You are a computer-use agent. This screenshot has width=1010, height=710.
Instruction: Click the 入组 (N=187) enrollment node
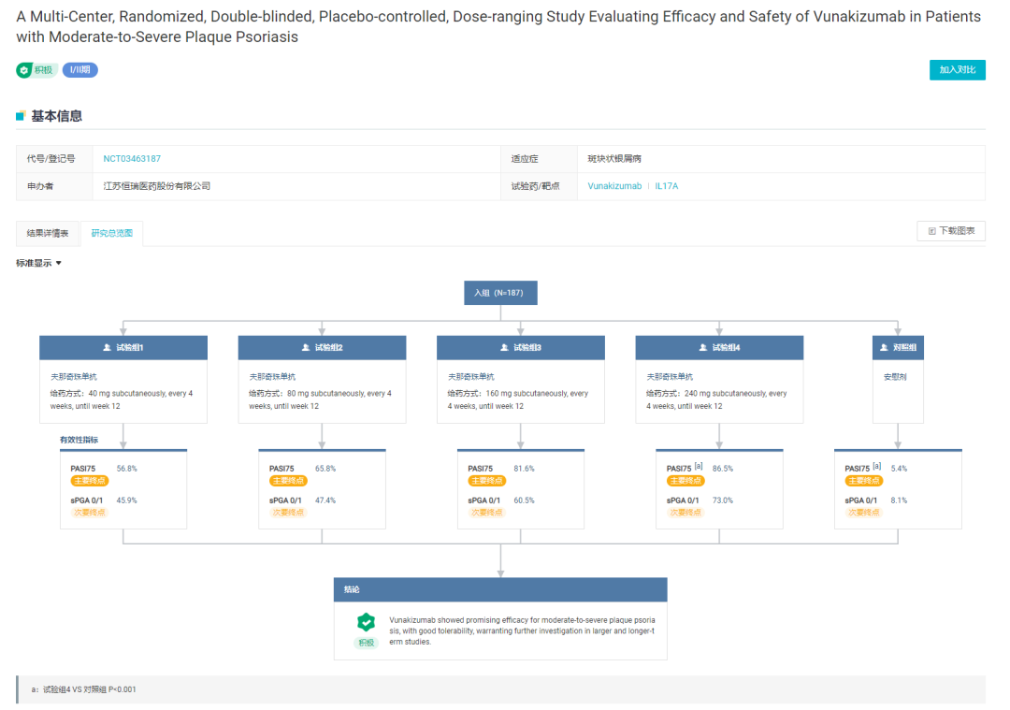click(500, 293)
